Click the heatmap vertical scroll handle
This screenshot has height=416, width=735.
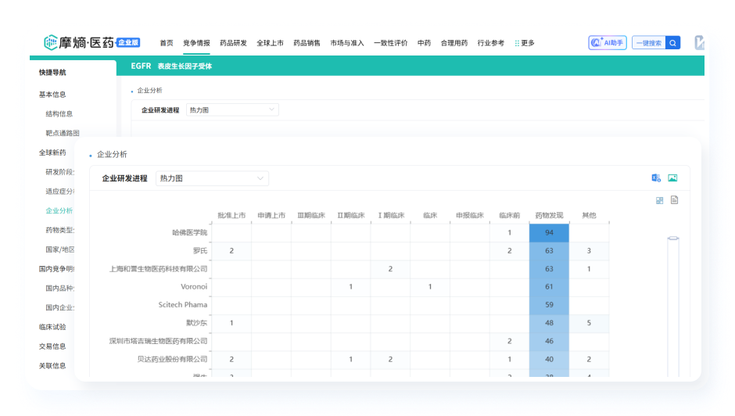click(673, 238)
